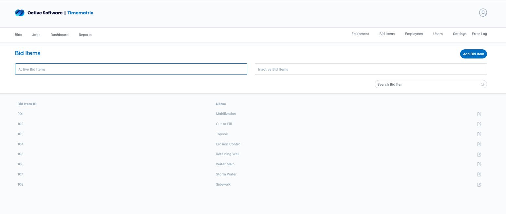Click the search magnifier icon
The width and height of the screenshot is (506, 214).
click(x=482, y=85)
